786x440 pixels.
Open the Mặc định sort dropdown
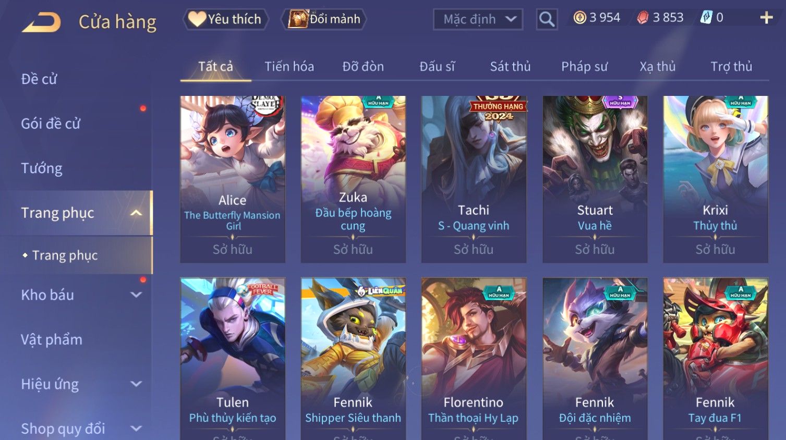[x=478, y=19]
